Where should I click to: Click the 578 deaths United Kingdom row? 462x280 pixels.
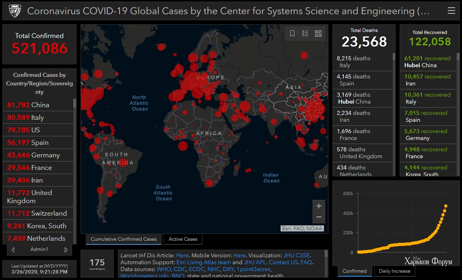pos(363,153)
